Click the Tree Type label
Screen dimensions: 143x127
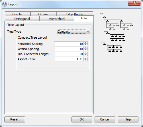coord(14,32)
